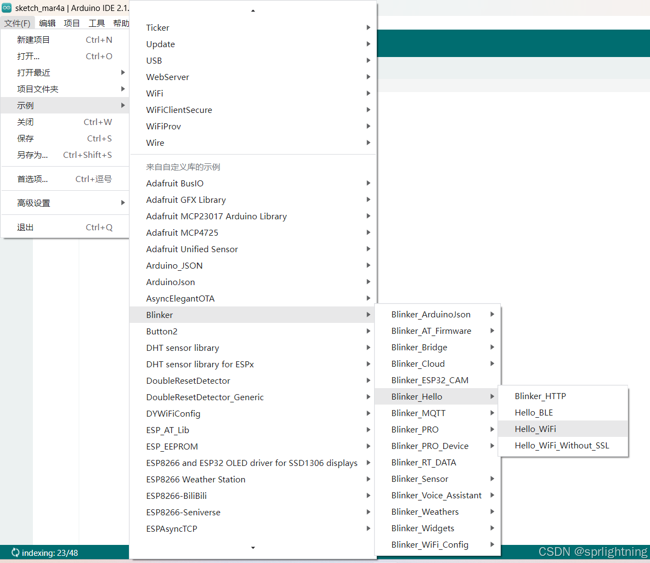650x563 pixels.
Task: Open Arduino_JSON examples
Action: (x=253, y=265)
